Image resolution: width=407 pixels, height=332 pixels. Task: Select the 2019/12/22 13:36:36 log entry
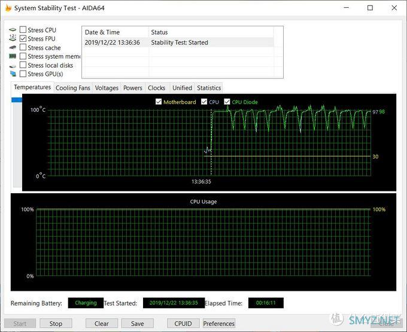point(178,42)
